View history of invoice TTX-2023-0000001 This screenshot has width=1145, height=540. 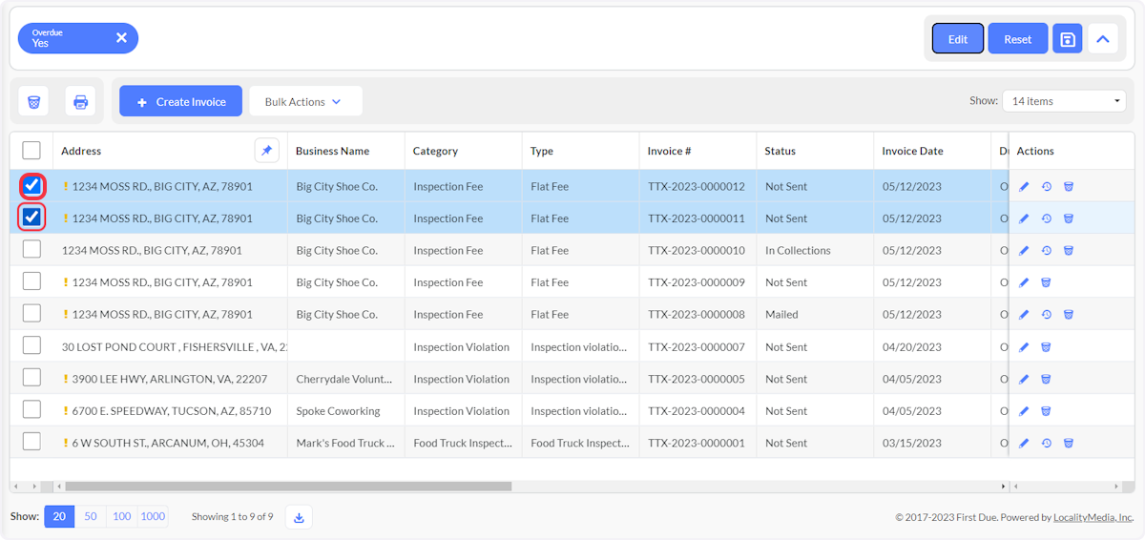(x=1046, y=443)
